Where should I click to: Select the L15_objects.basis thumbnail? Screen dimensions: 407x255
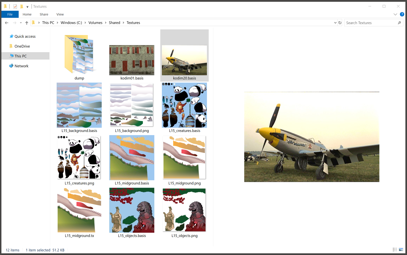tap(132, 210)
